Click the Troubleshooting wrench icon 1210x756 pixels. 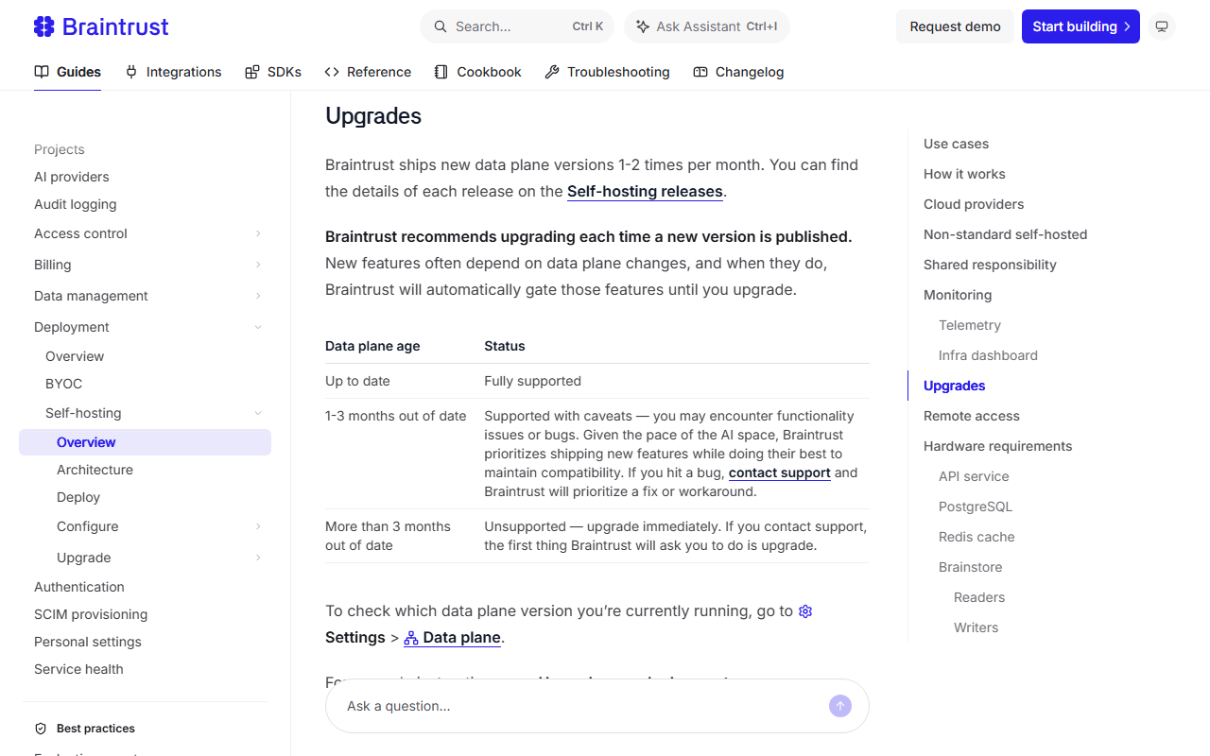[552, 72]
